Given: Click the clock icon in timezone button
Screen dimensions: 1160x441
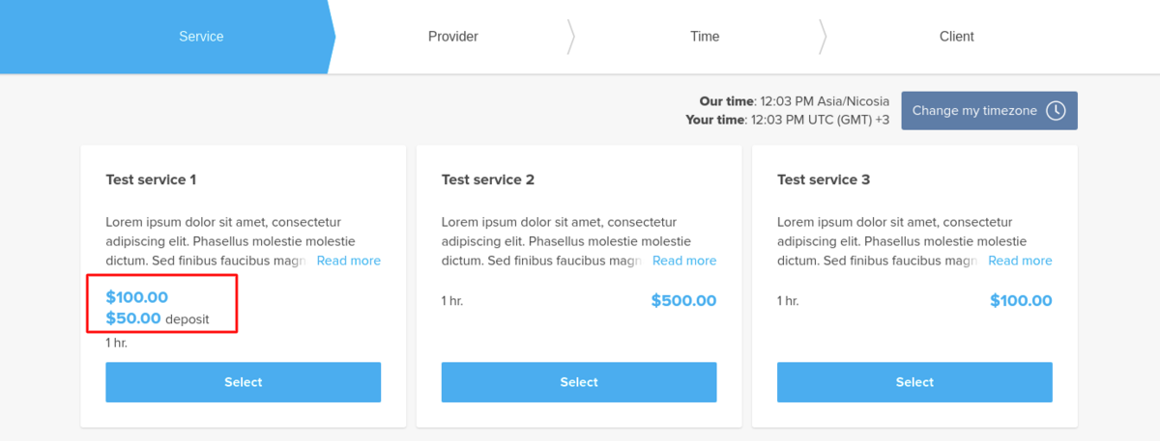Looking at the screenshot, I should (x=1056, y=111).
